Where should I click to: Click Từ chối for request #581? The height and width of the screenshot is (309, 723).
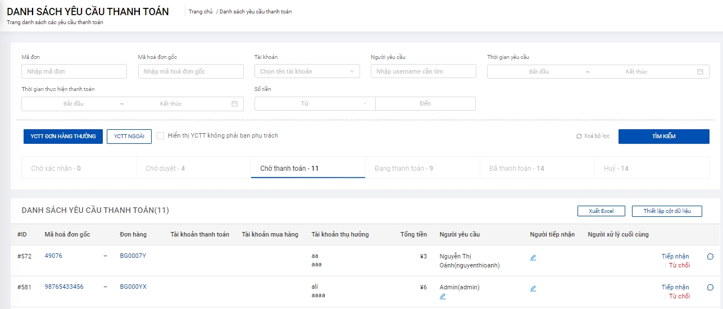point(679,296)
